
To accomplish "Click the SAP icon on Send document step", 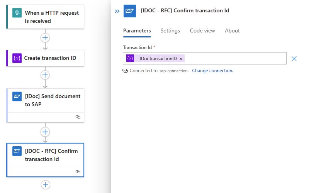I will (x=17, y=96).
